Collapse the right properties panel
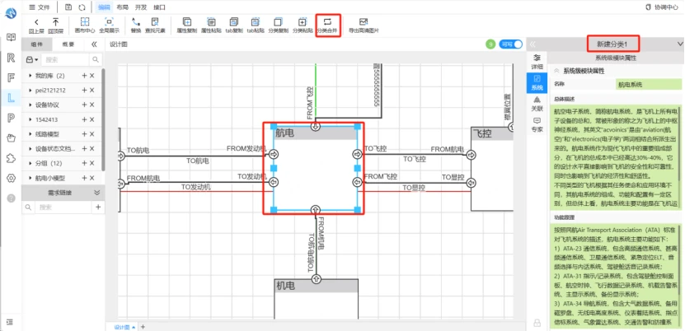This screenshot has width=685, height=331. click(x=533, y=44)
